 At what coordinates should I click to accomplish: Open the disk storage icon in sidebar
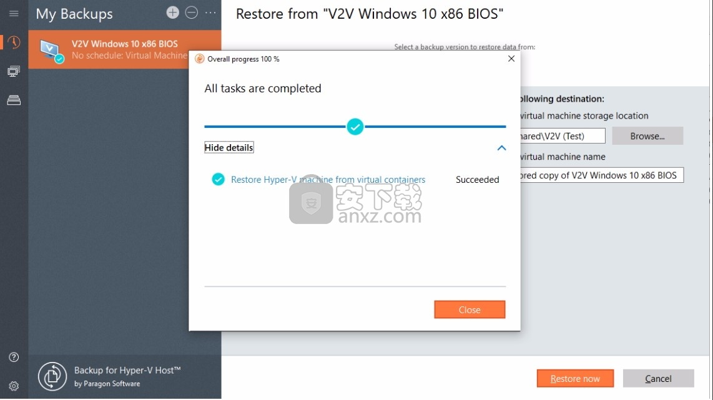point(14,100)
